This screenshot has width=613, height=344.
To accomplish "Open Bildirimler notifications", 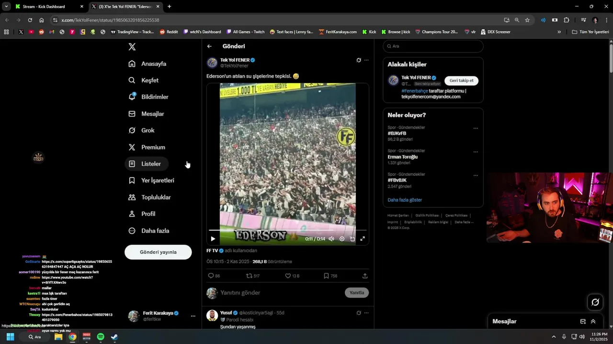I will pos(148,97).
